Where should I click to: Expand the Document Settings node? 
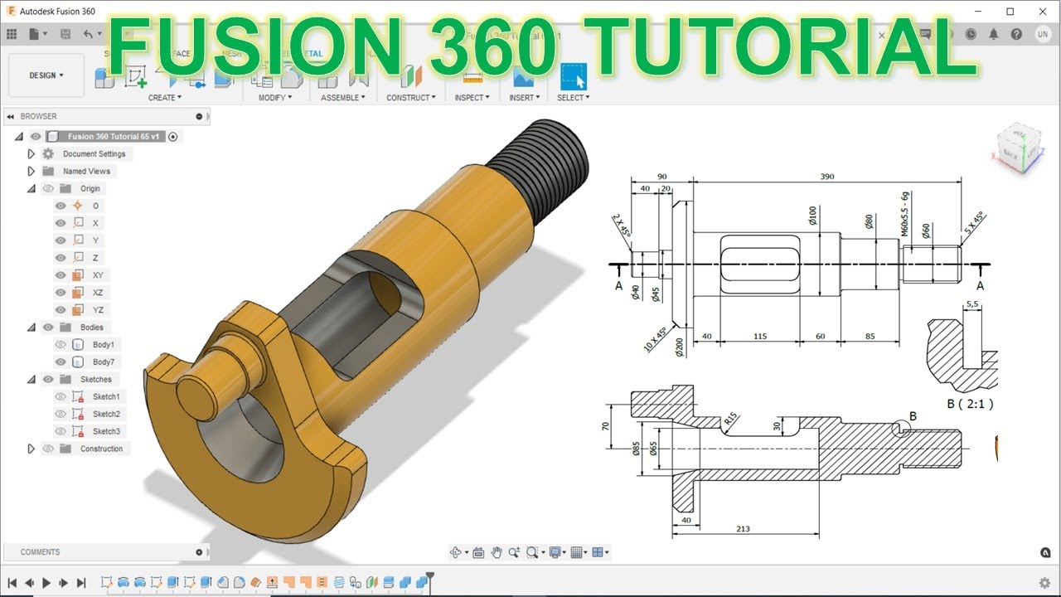pos(31,153)
